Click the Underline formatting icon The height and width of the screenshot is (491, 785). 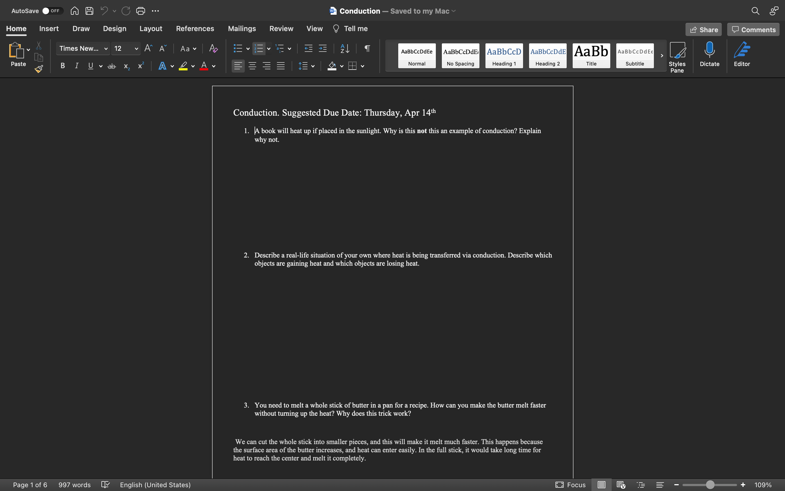(90, 66)
